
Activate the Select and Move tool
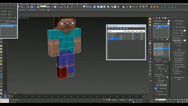click(32, 7)
